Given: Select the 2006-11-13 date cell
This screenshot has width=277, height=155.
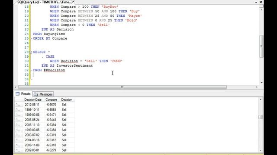Looking at the screenshot, I should 32,125.
